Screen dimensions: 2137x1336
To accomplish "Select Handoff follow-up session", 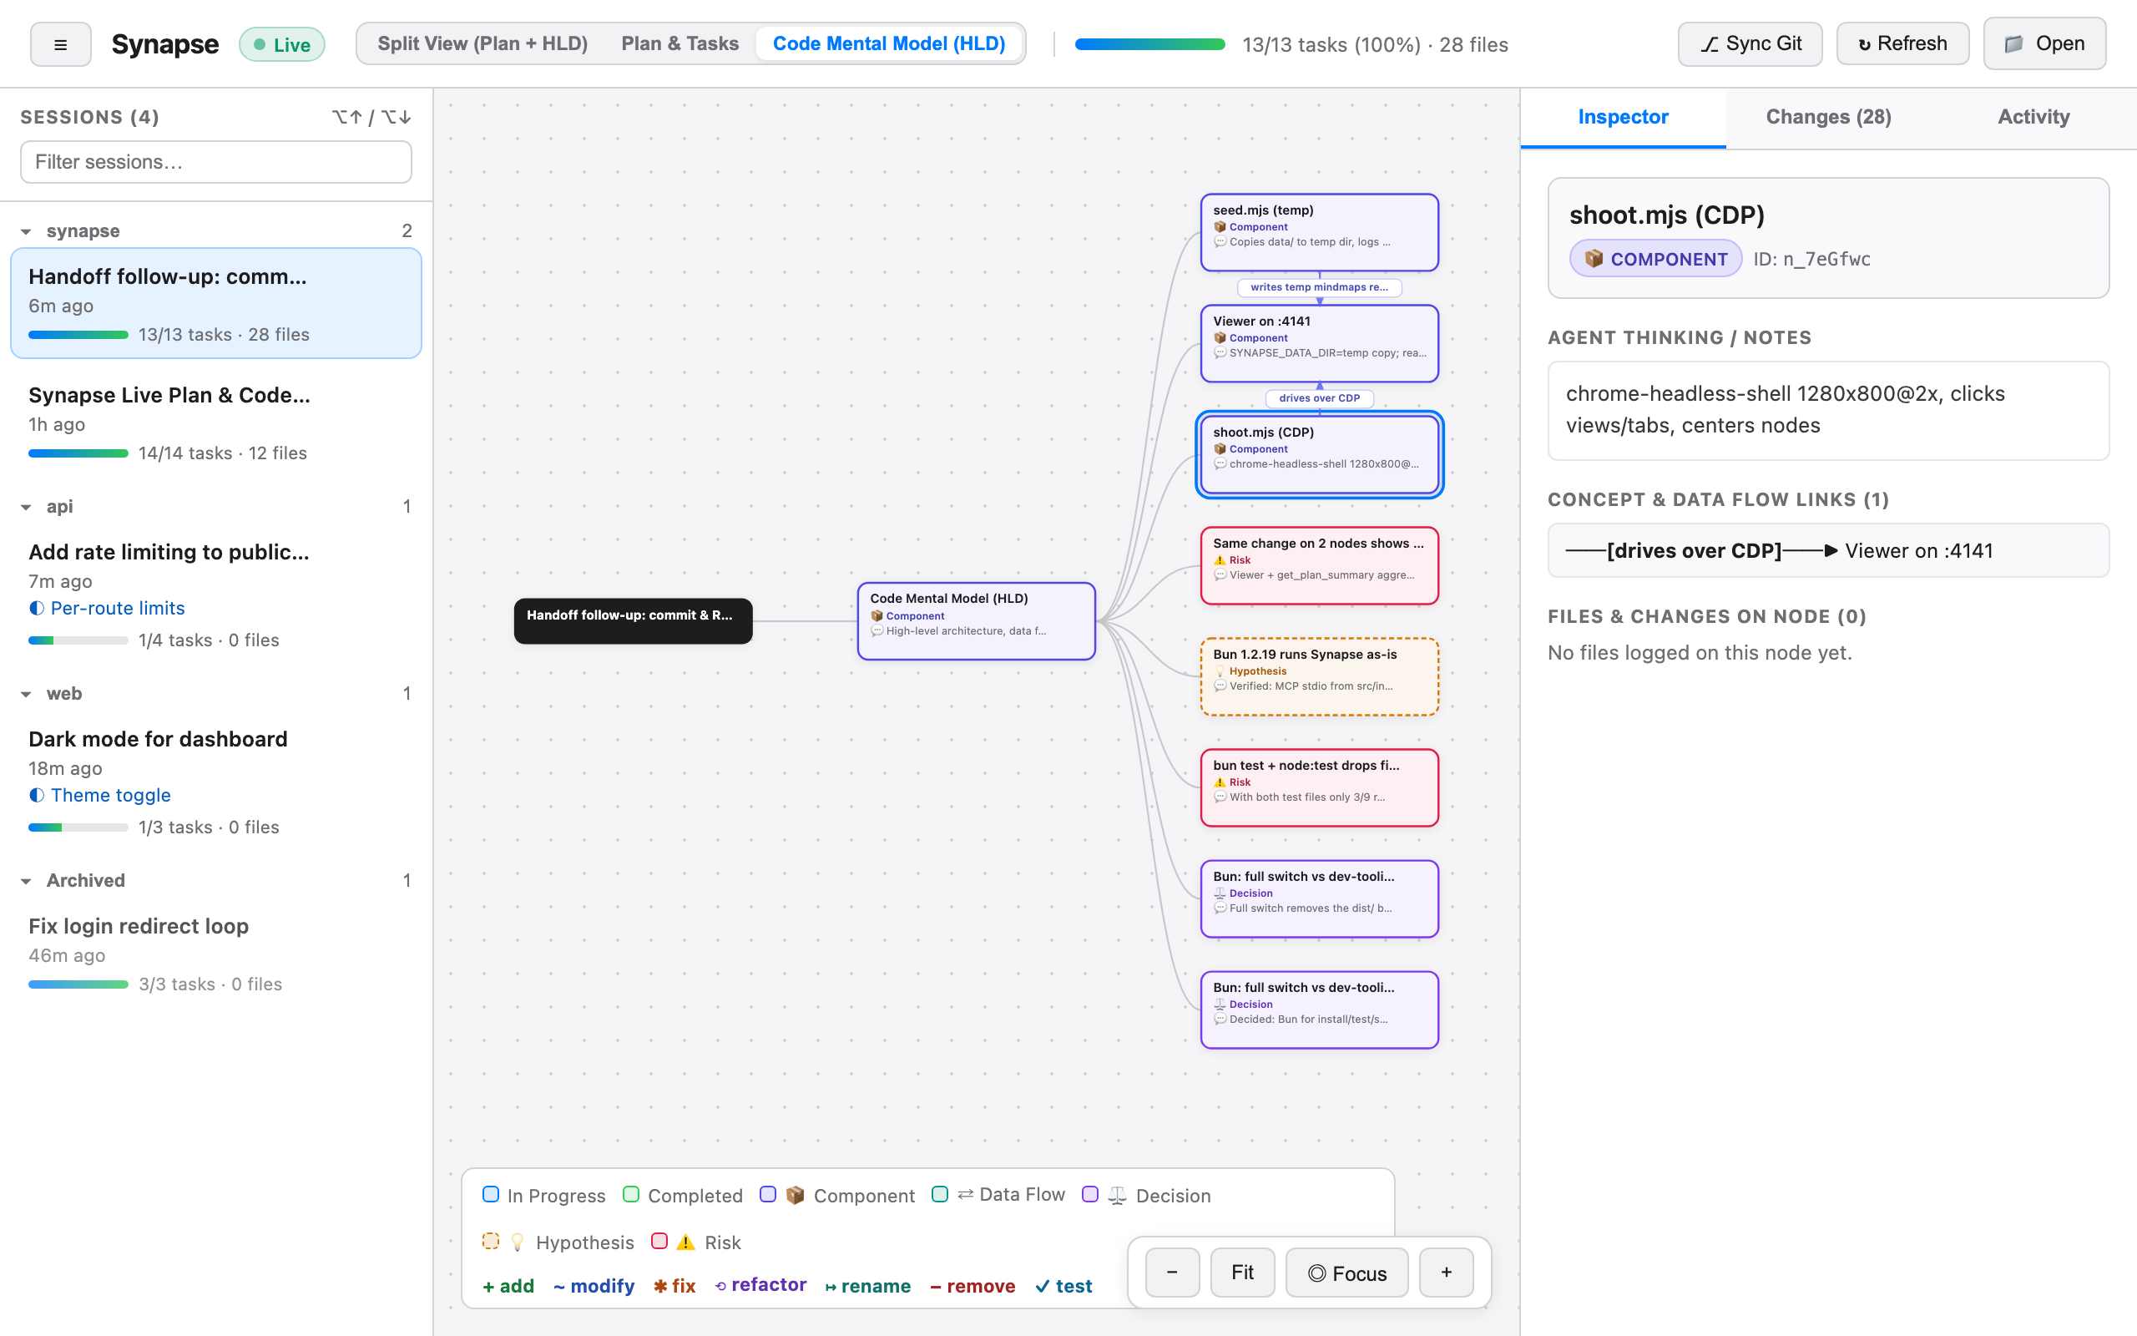I will tap(216, 303).
